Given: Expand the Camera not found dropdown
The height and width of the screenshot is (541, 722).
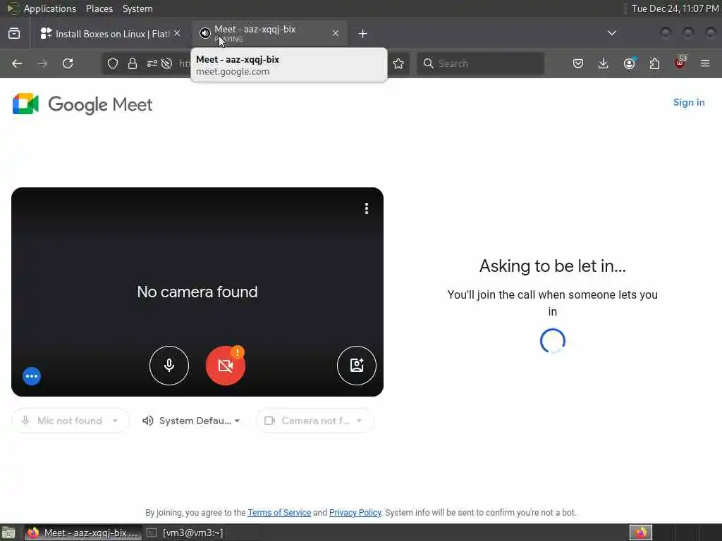Looking at the screenshot, I should click(x=314, y=421).
